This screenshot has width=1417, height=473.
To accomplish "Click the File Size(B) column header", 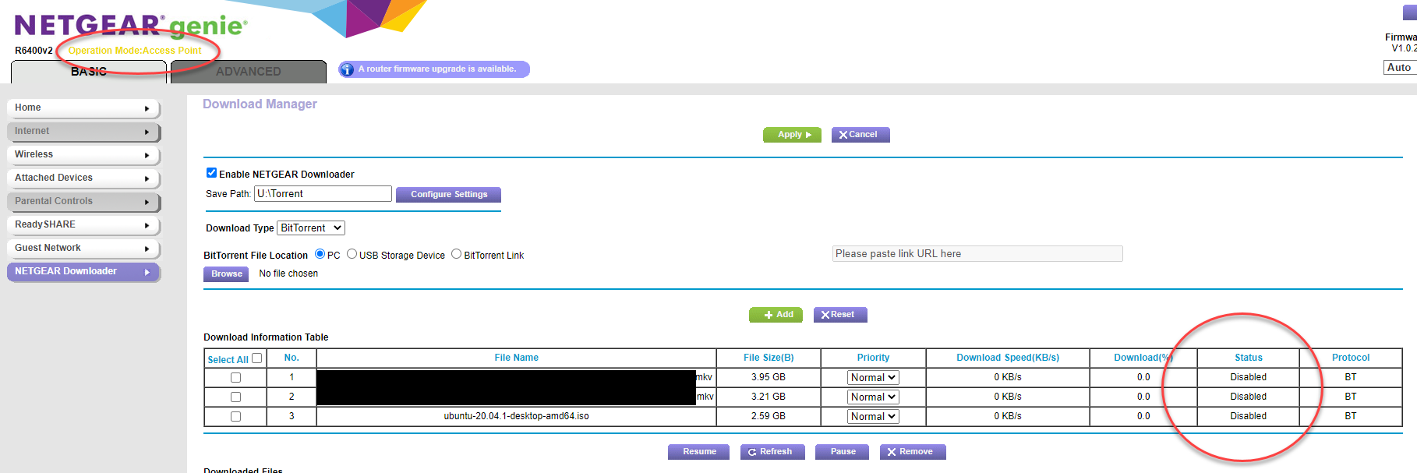I will pos(768,358).
